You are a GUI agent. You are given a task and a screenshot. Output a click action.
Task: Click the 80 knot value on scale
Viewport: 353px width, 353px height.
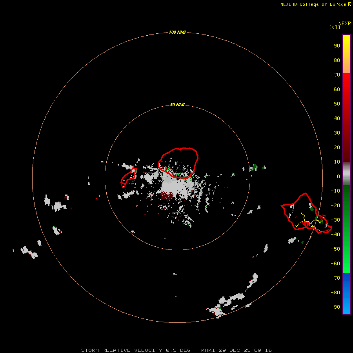click(x=337, y=60)
